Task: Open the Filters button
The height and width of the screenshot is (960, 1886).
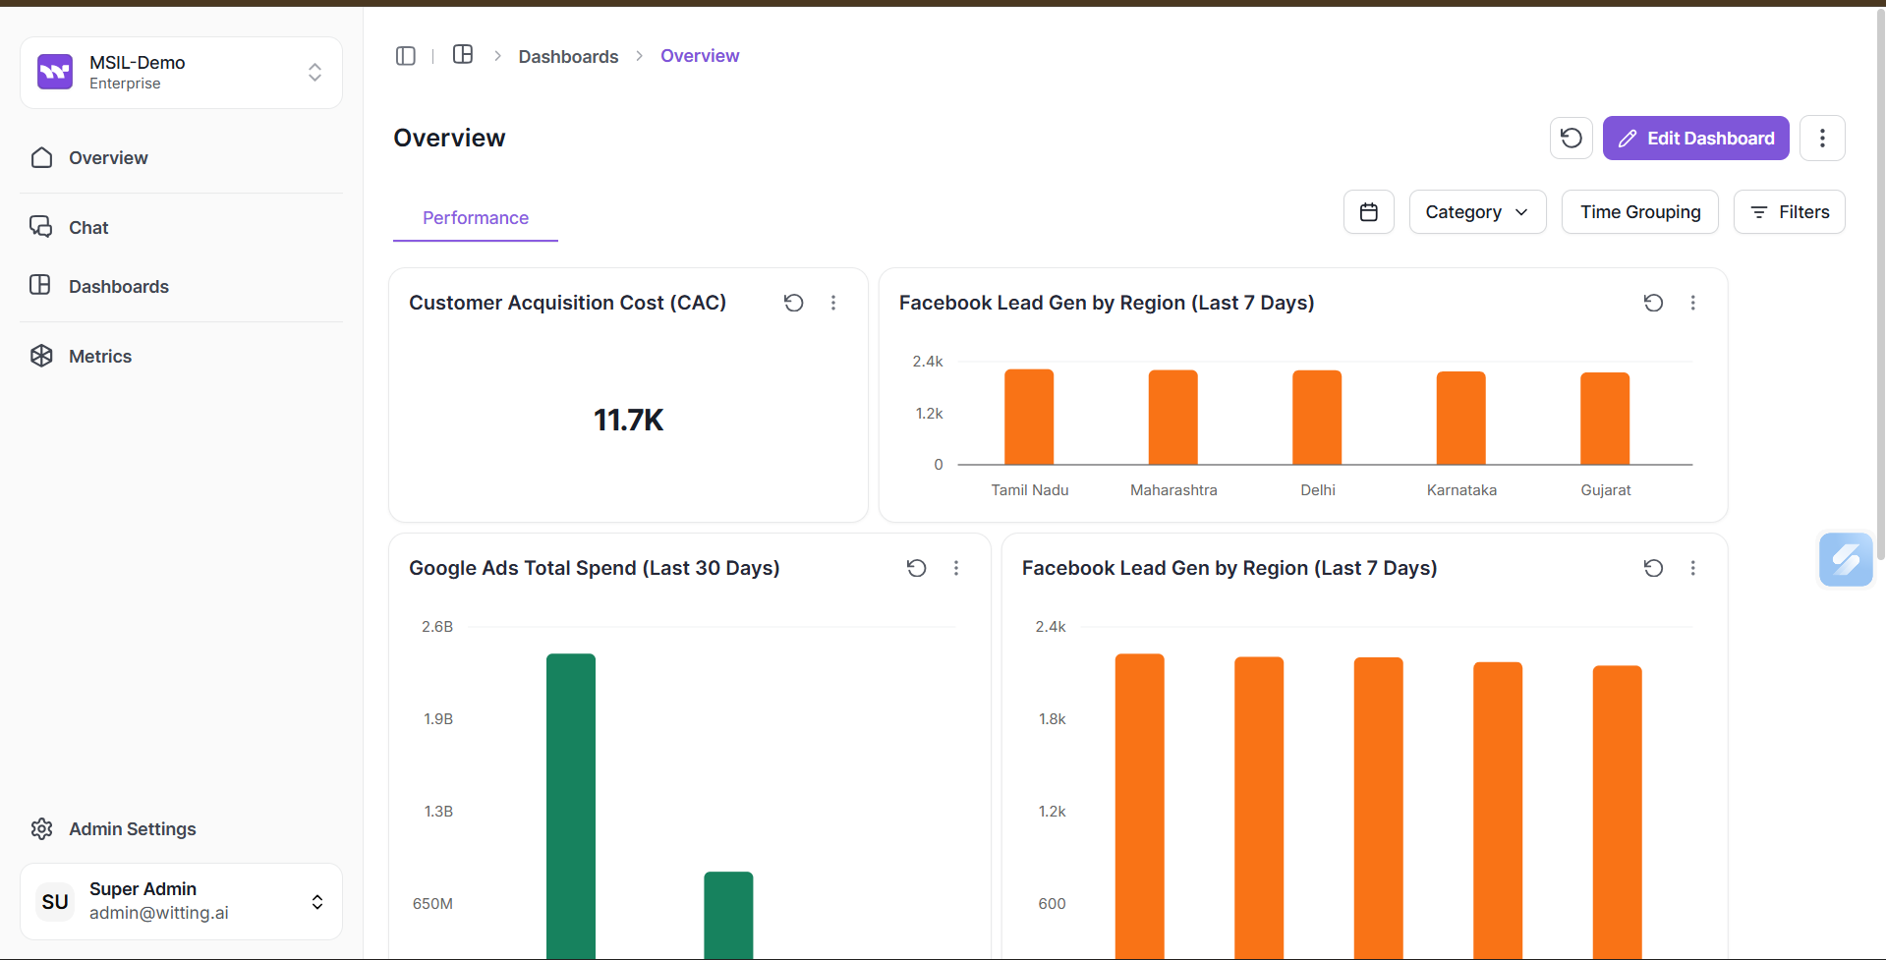Action: (1789, 212)
